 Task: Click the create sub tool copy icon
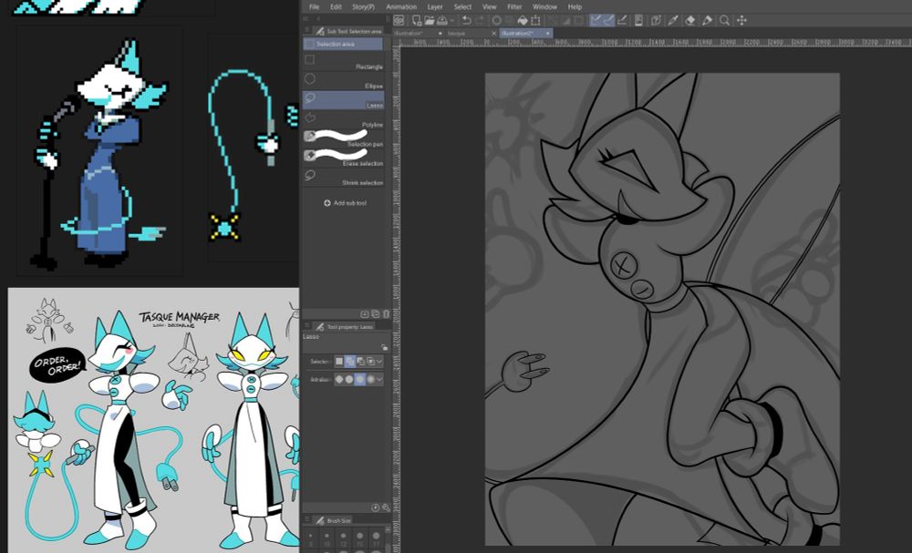pos(365,314)
